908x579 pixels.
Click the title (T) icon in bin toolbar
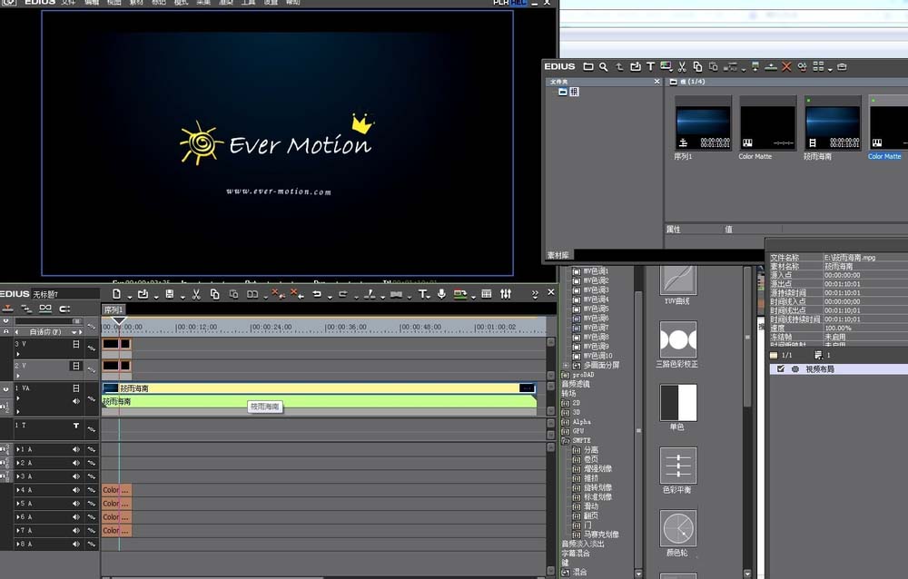point(650,66)
